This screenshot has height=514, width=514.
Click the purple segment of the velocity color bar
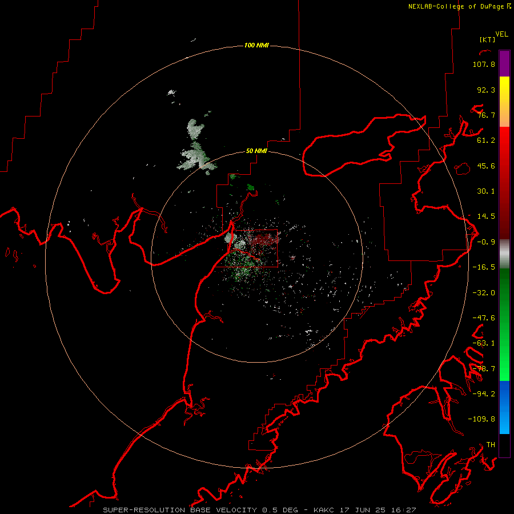[504, 64]
